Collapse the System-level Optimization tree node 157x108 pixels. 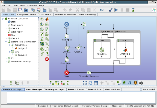pyautogui.click(x=6, y=42)
